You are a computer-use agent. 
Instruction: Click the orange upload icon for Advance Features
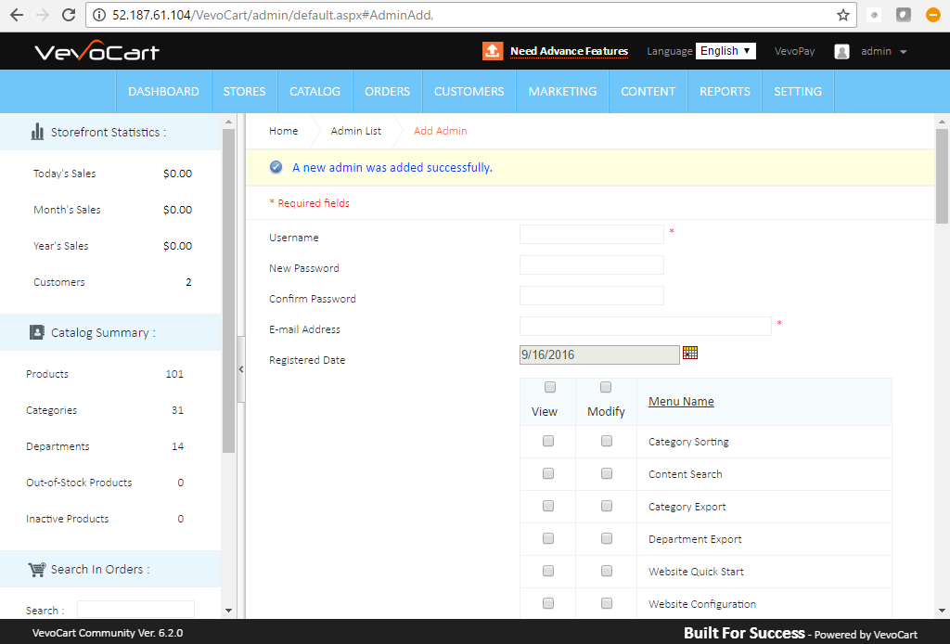point(493,51)
